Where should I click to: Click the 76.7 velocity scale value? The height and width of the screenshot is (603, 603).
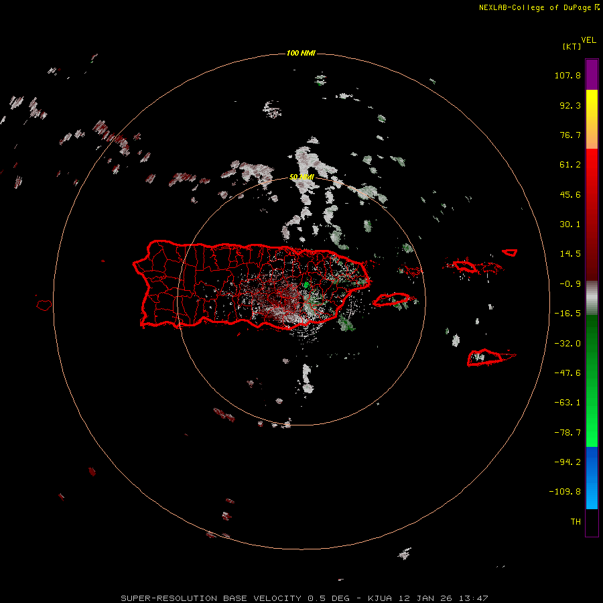click(x=570, y=135)
